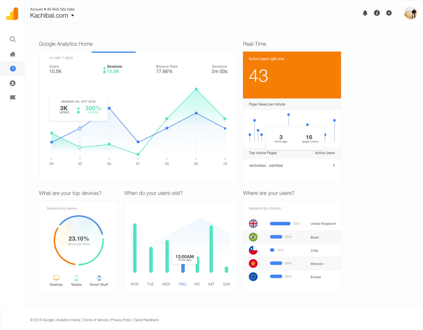Click the Active Users column header
The image size is (423, 330).
[x=325, y=153]
